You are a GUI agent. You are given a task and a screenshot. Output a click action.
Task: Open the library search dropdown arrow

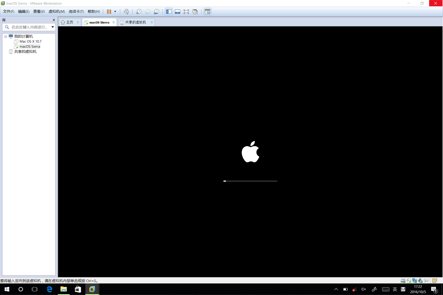coord(53,27)
